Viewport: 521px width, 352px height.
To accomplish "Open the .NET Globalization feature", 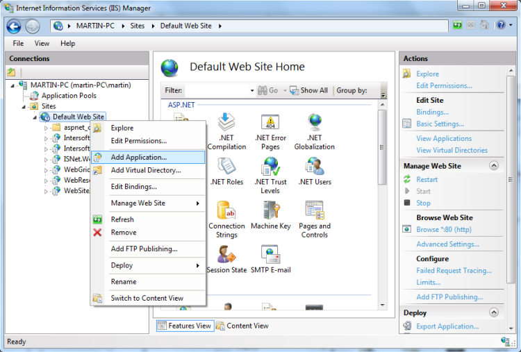I will (x=314, y=123).
